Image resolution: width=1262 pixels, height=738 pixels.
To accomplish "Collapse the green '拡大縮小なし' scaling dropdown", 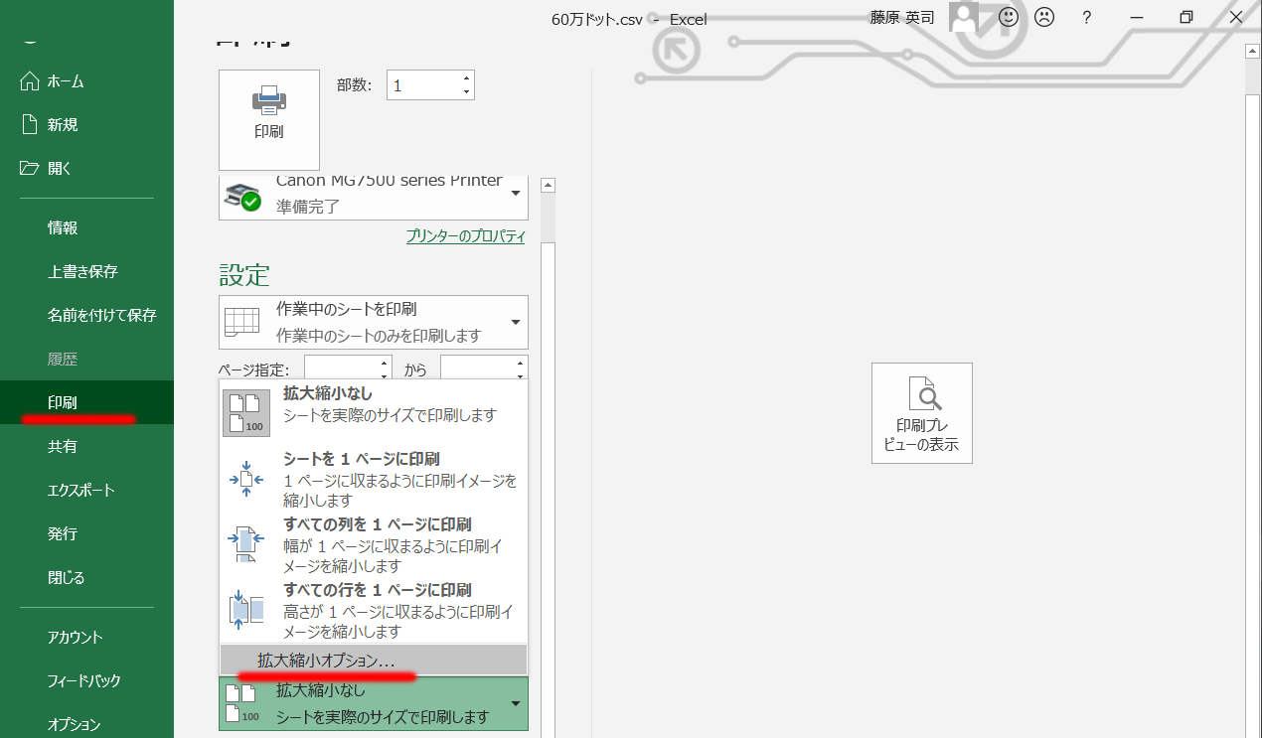I will tap(516, 703).
